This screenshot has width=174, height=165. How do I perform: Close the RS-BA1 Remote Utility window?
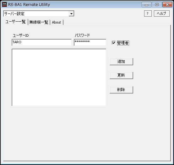pyautogui.click(x=167, y=5)
